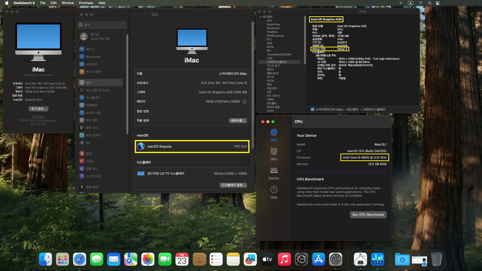Screen dimensions: 482x271
Task: Select 디스플레이 in Settings sidebar
Action: point(100,98)
